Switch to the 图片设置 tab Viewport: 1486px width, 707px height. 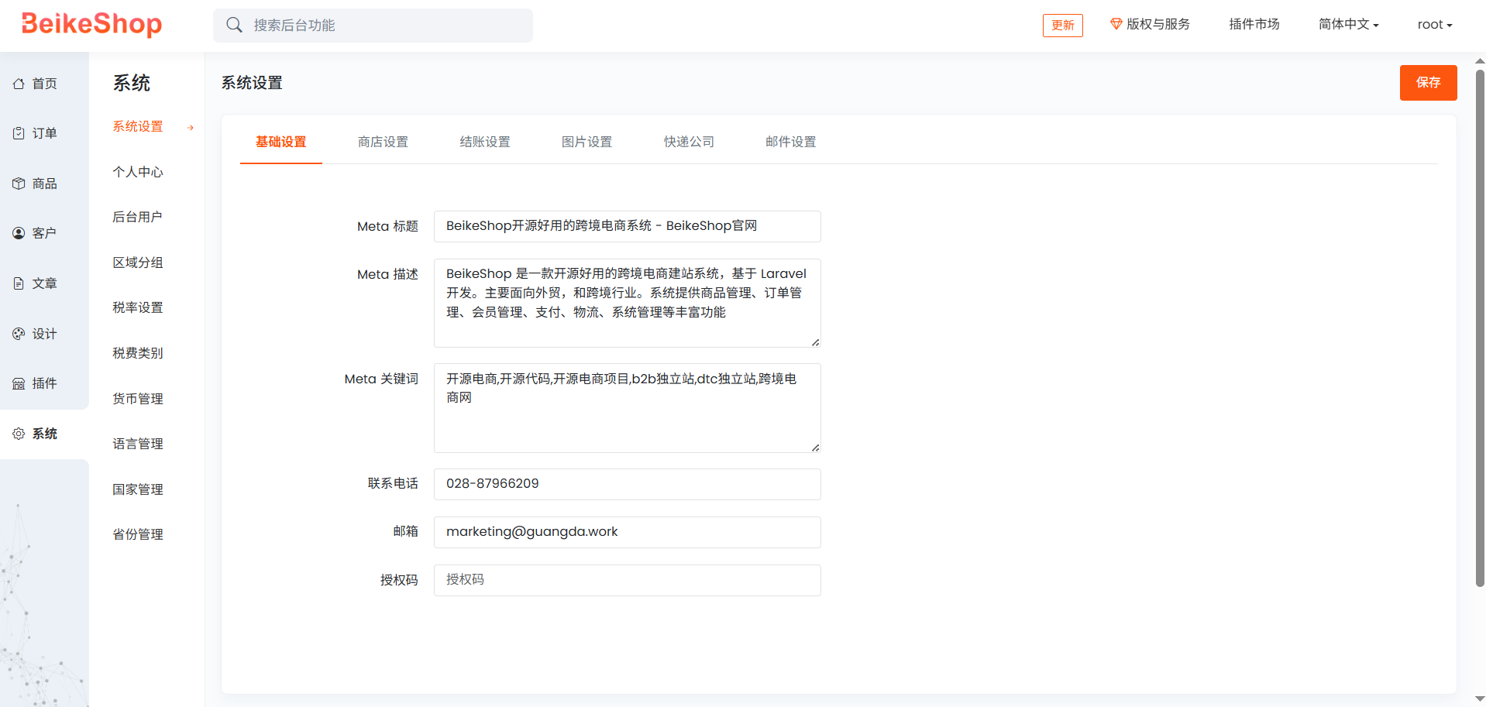(x=586, y=142)
